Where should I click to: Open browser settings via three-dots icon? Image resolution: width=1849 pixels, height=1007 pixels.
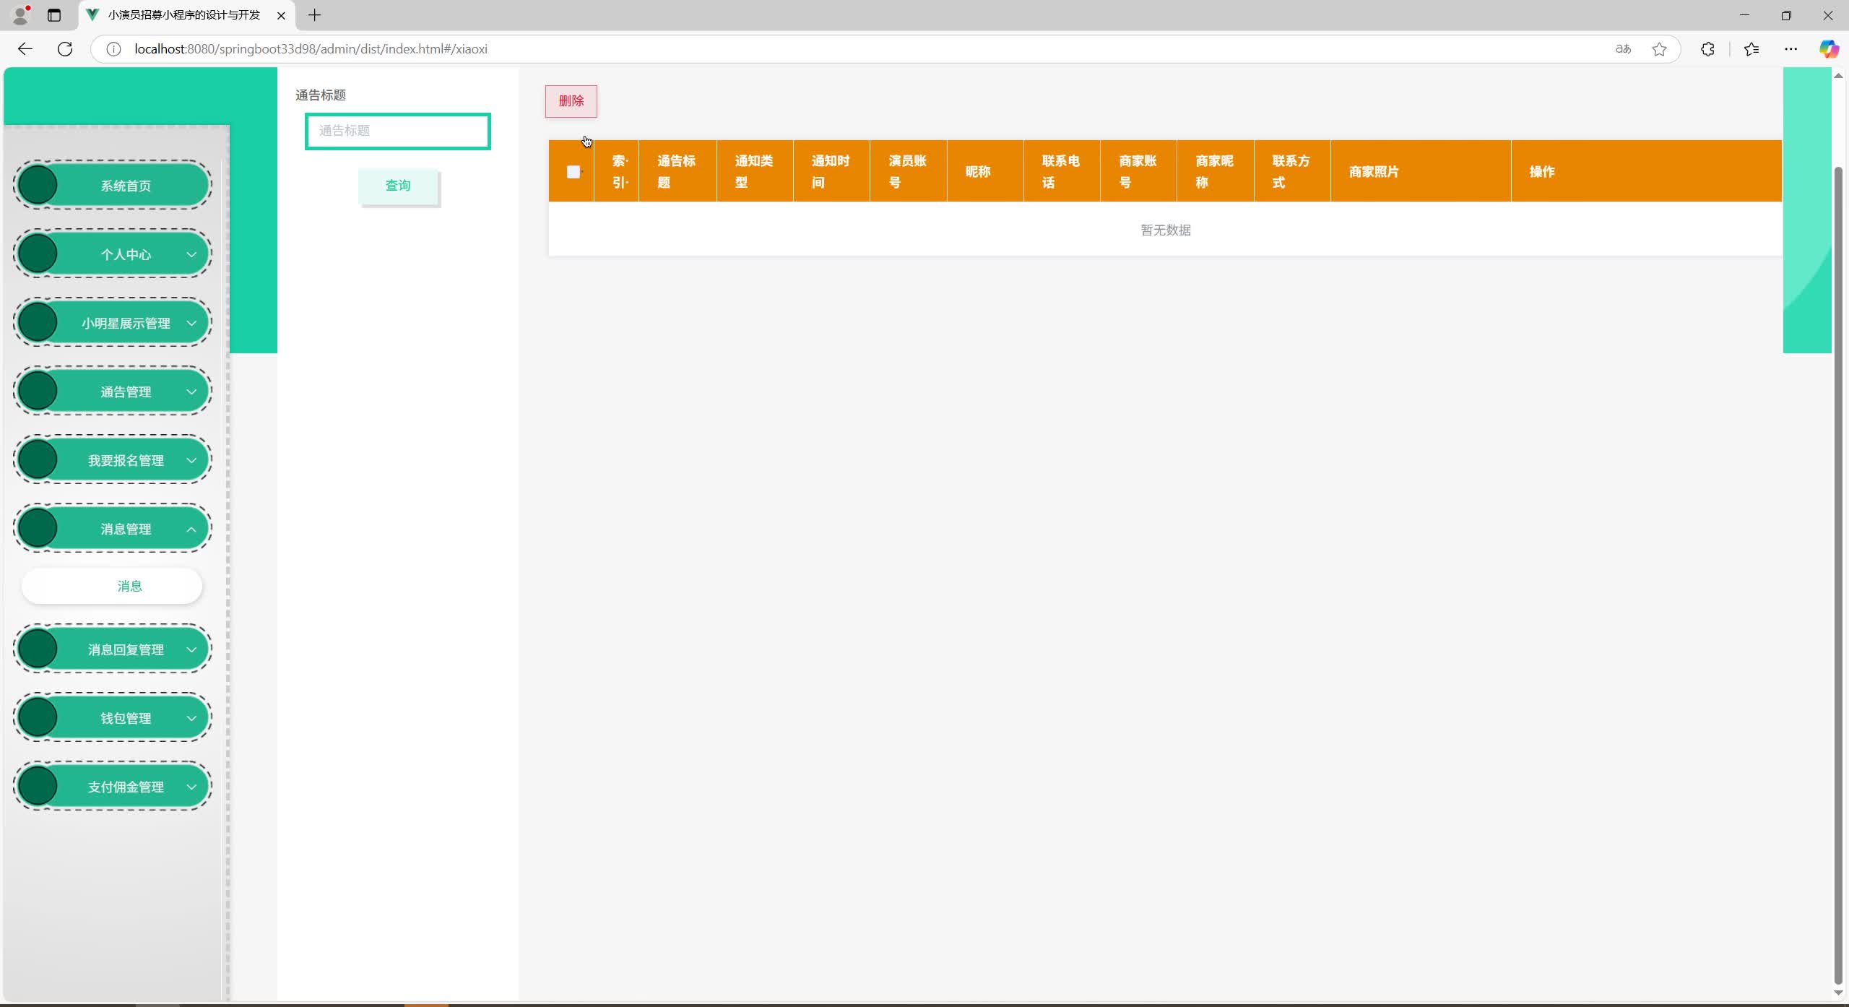pos(1790,48)
